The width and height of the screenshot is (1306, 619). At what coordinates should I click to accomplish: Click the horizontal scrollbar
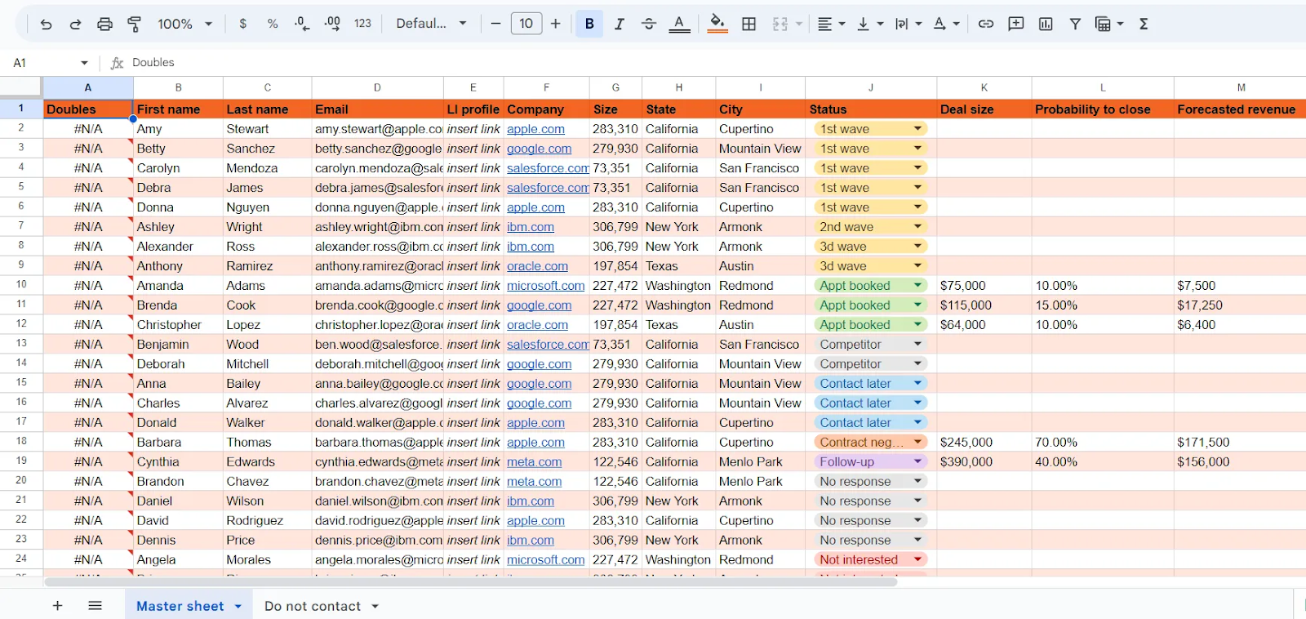pos(471,582)
